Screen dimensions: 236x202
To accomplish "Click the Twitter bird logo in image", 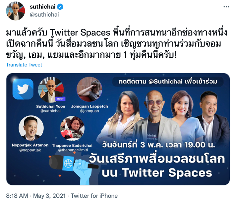I will point(23,89).
